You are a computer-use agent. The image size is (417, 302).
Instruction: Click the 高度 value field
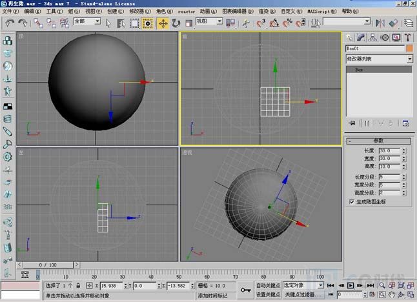(x=389, y=166)
